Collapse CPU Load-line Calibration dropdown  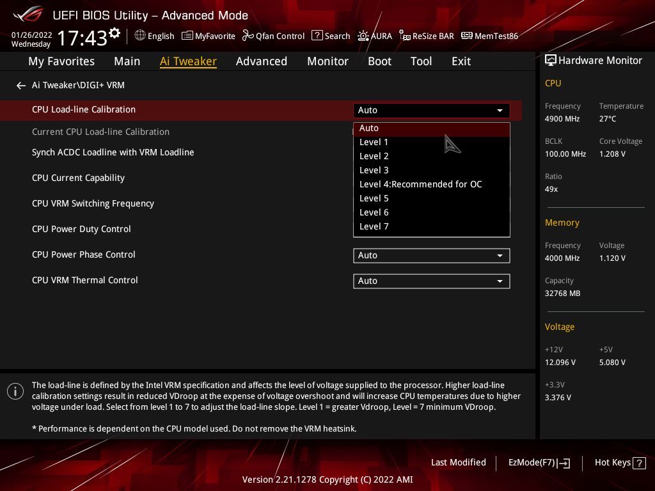(432, 110)
